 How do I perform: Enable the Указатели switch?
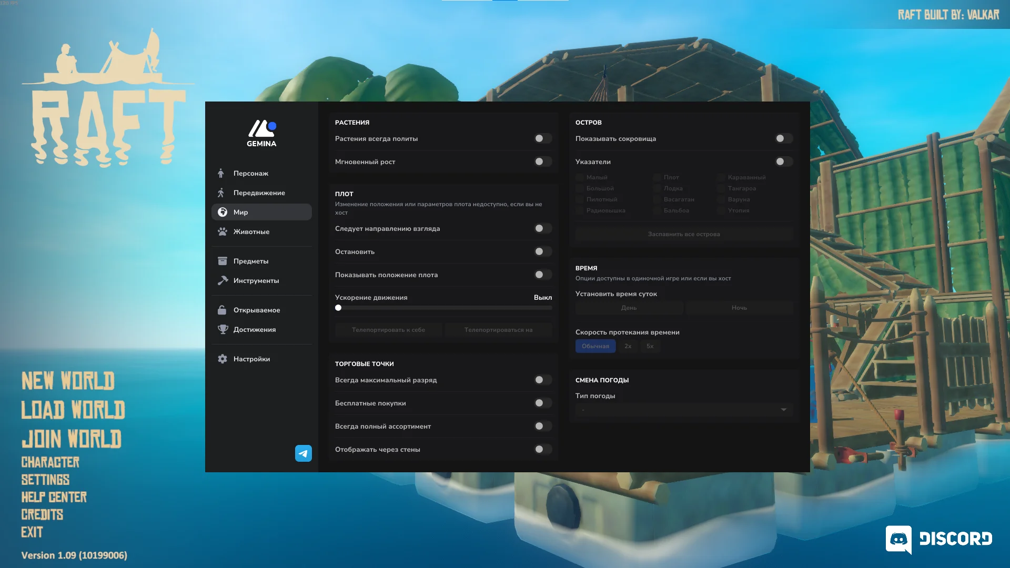pyautogui.click(x=784, y=161)
